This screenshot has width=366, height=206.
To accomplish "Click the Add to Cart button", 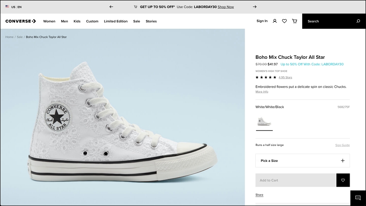I will point(296,180).
